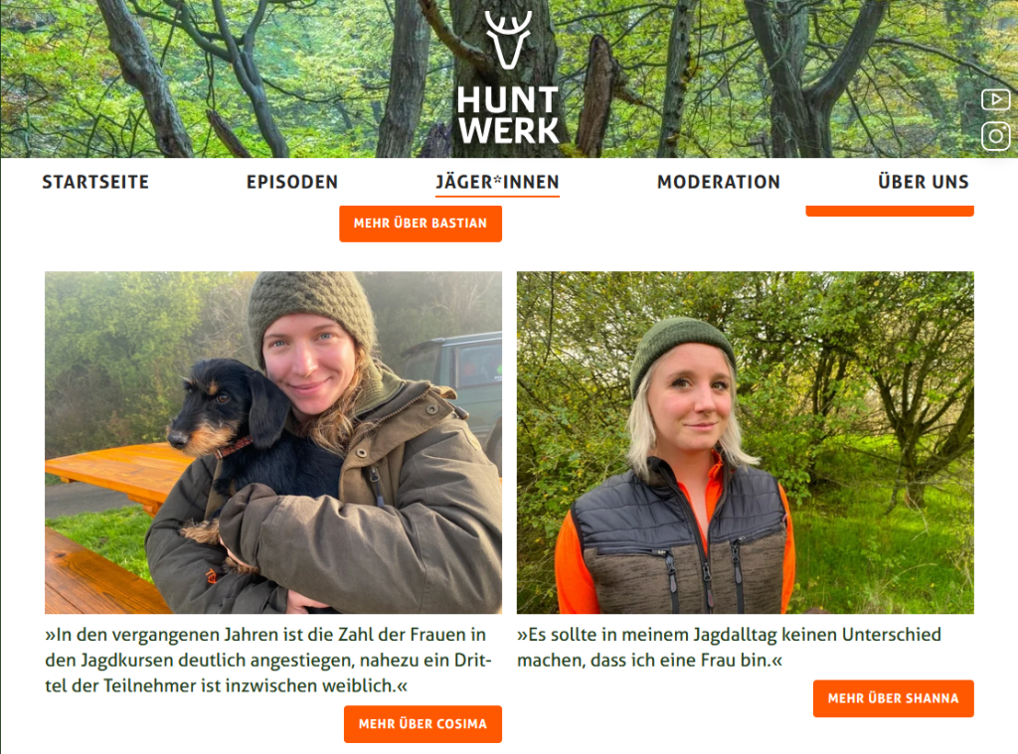Select the Jäger*innen menu entry
The height and width of the screenshot is (754, 1018).
click(497, 182)
